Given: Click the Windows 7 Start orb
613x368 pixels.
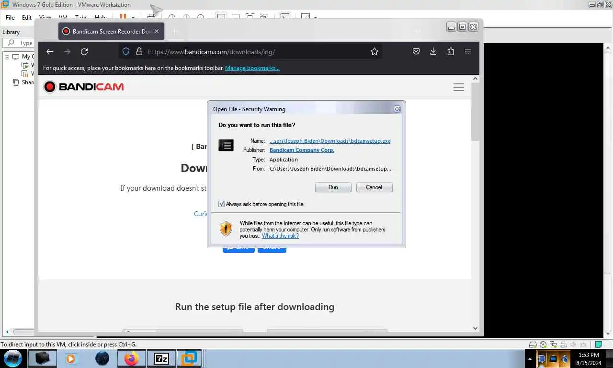Looking at the screenshot, I should [13, 358].
